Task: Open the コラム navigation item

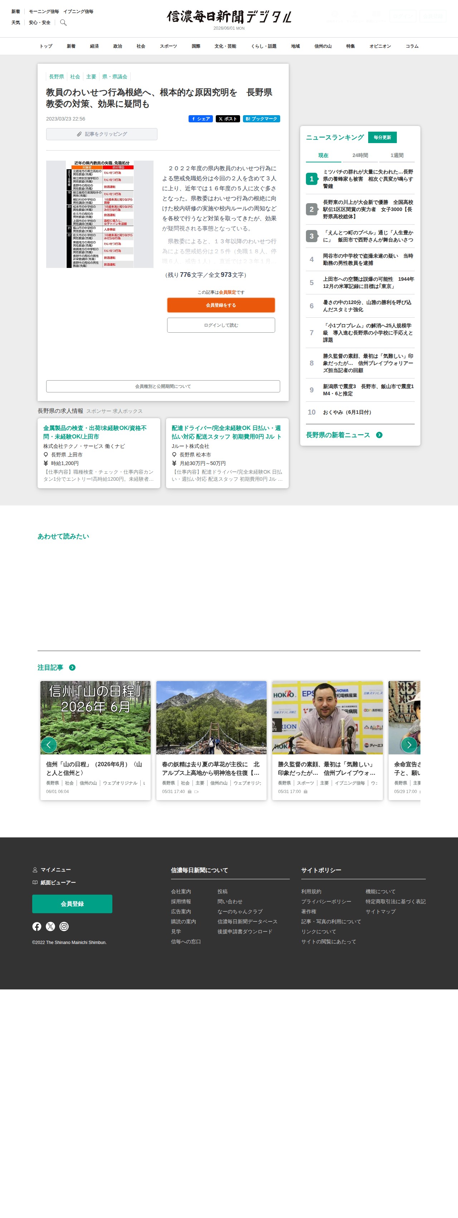Action: 411,47
